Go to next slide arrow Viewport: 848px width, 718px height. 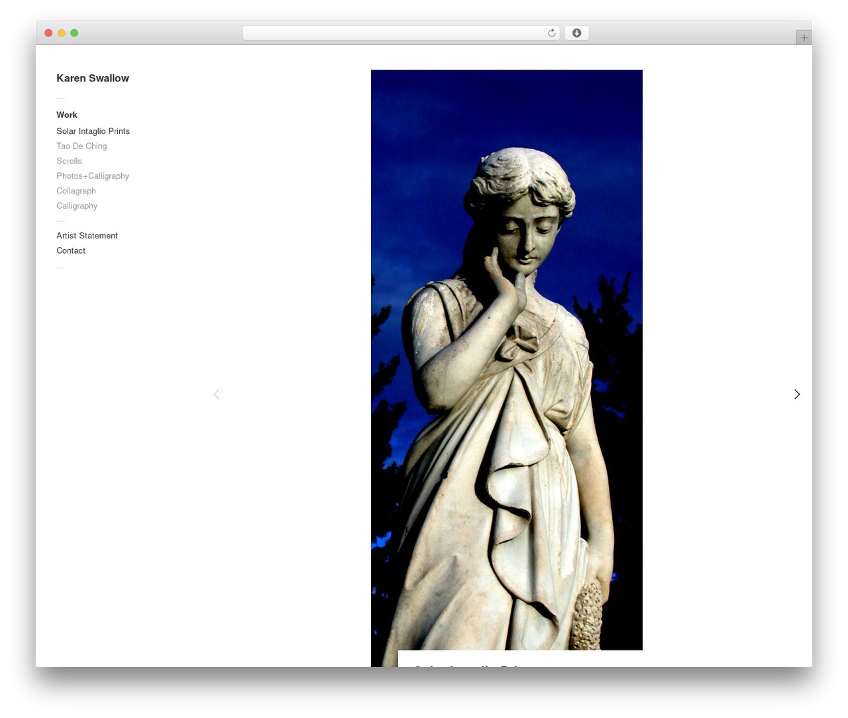click(797, 394)
